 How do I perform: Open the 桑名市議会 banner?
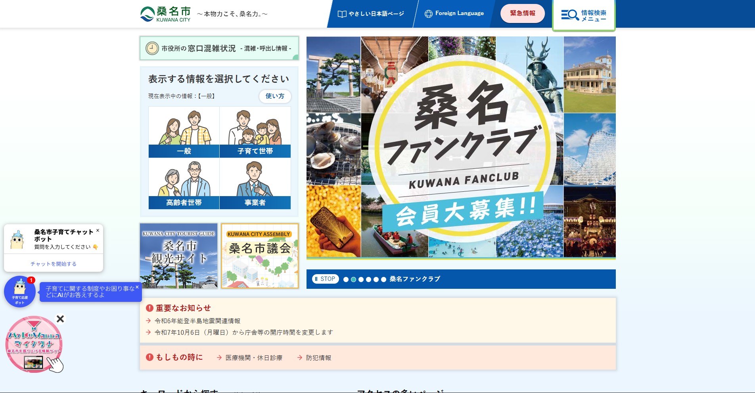coord(260,256)
